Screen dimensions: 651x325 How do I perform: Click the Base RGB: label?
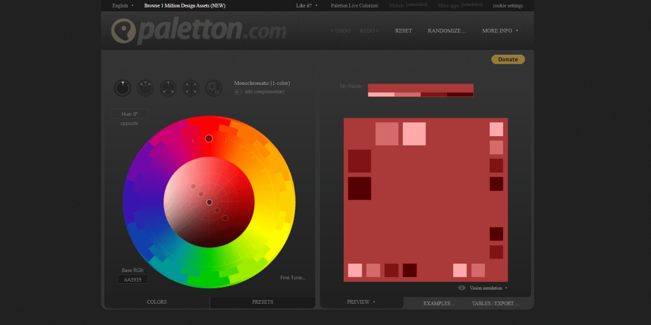132,270
